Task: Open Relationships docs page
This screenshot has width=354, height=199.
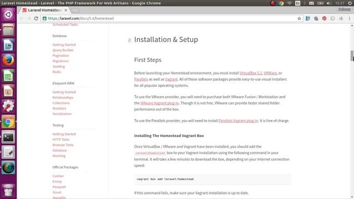Action: point(63,97)
